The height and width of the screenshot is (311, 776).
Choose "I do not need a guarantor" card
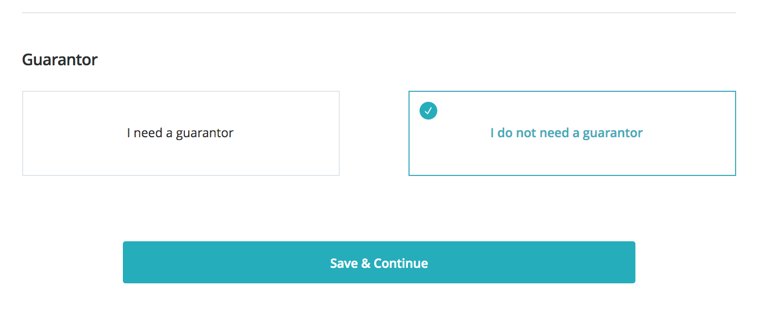coord(572,133)
